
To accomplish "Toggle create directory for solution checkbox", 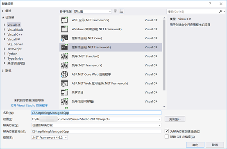I will point(167,131).
